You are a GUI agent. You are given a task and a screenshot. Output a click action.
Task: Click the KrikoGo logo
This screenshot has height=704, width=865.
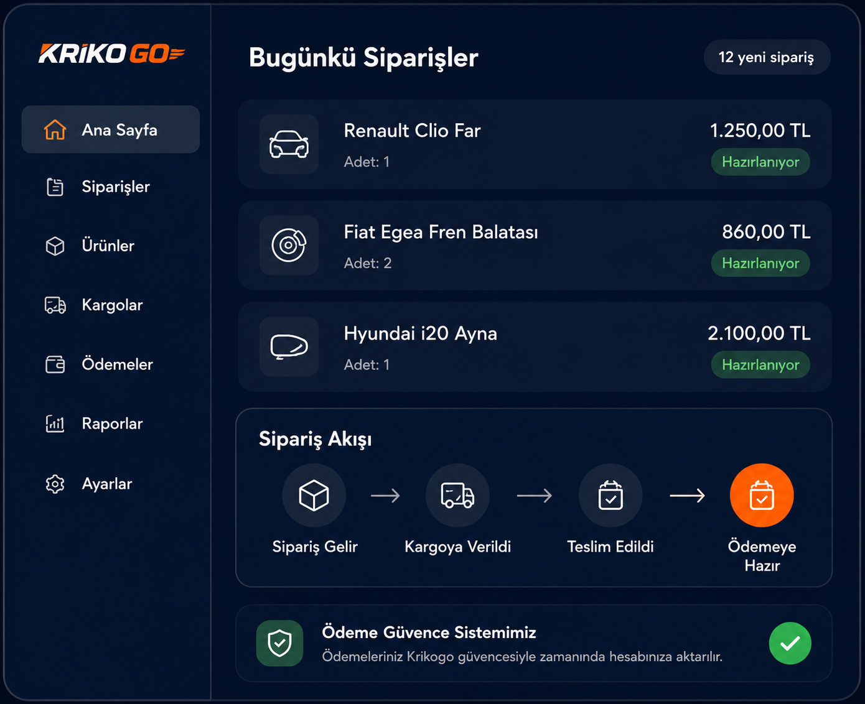pyautogui.click(x=112, y=53)
